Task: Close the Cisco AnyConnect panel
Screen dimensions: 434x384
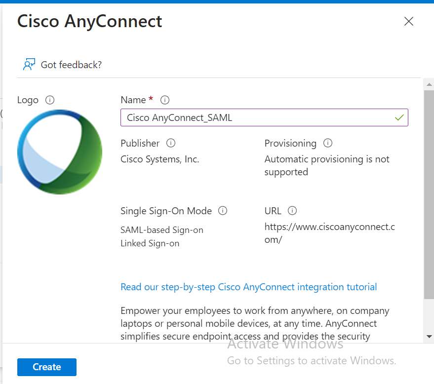Action: (409, 21)
